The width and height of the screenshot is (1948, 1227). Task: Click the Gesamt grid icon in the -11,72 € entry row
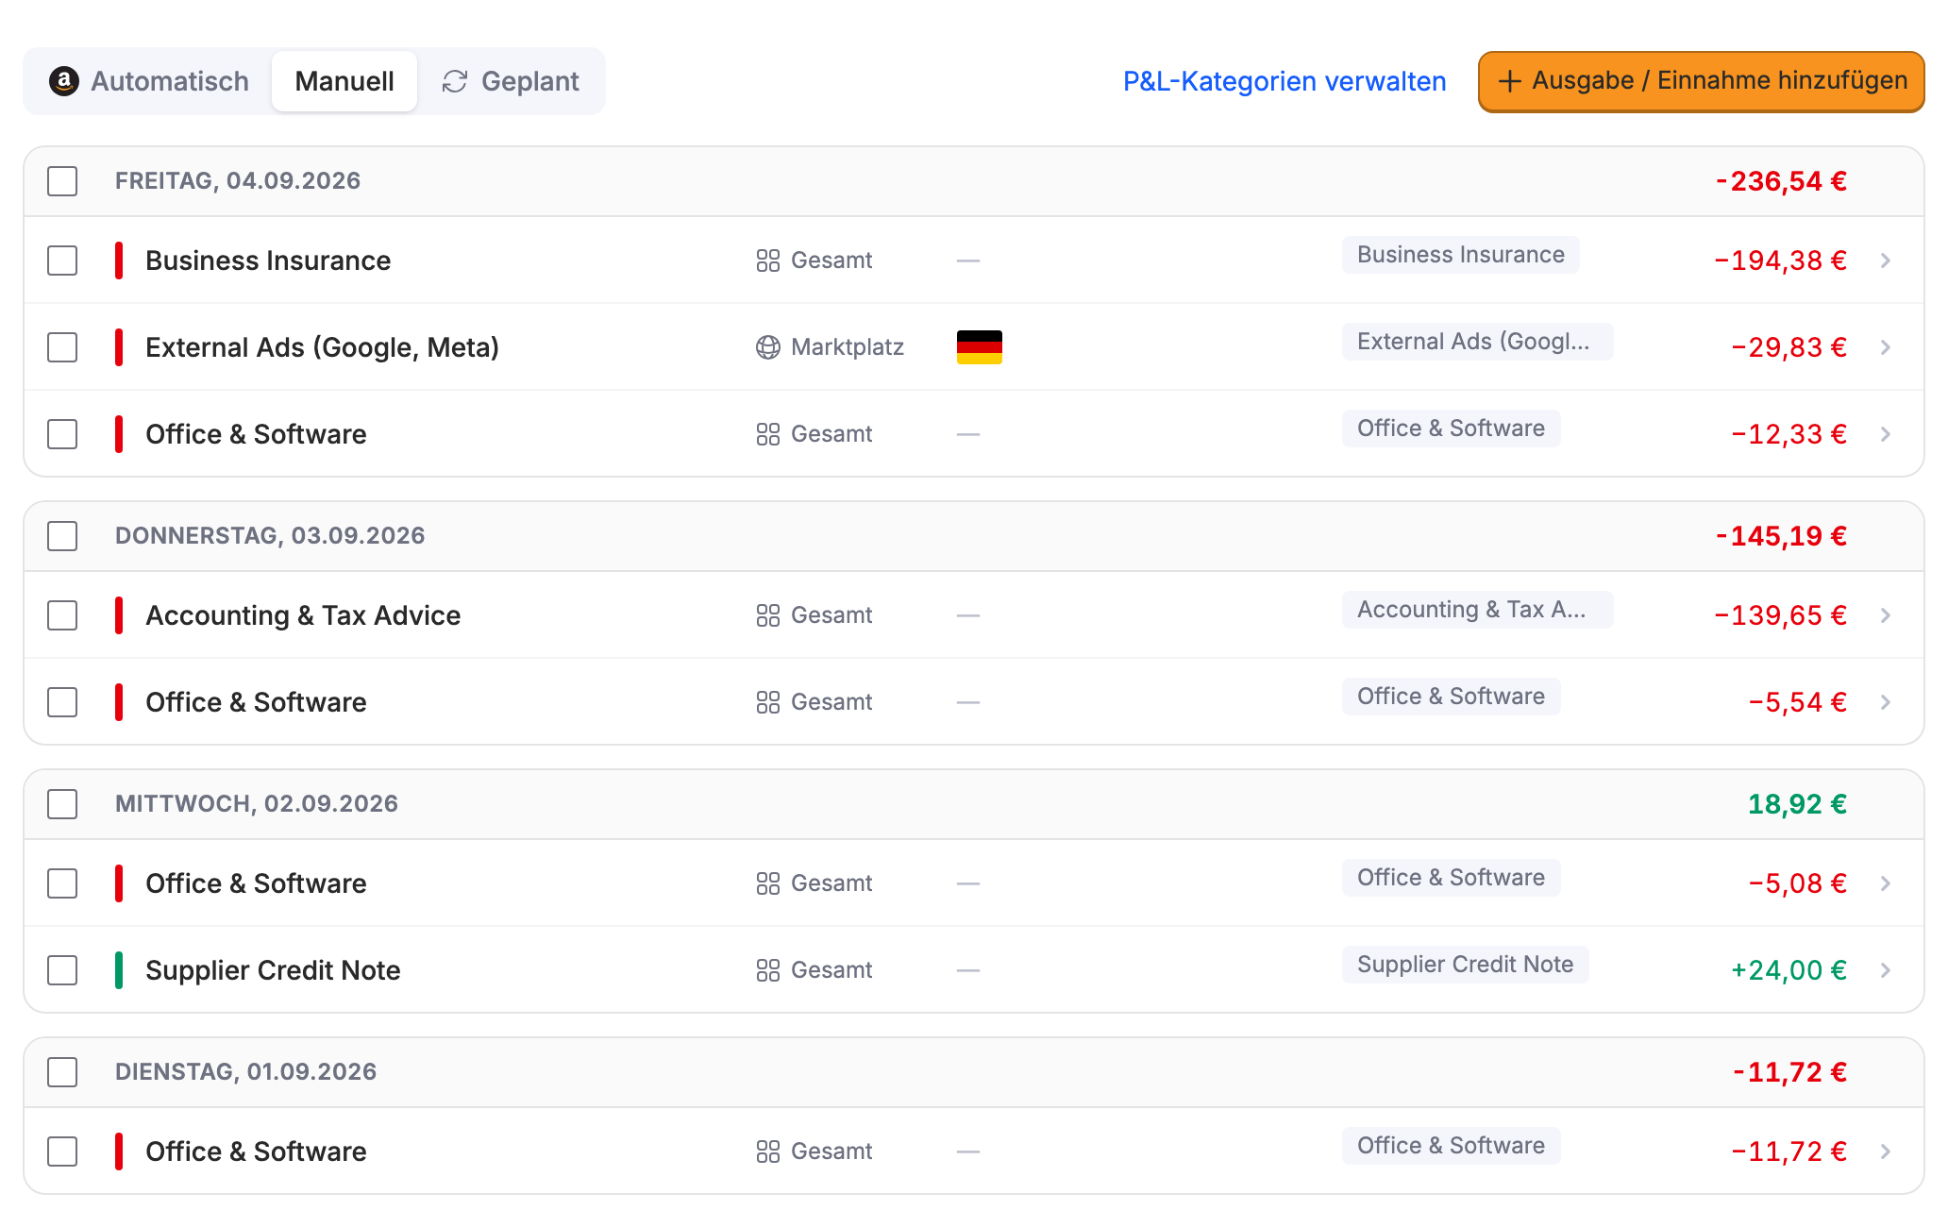[768, 1151]
